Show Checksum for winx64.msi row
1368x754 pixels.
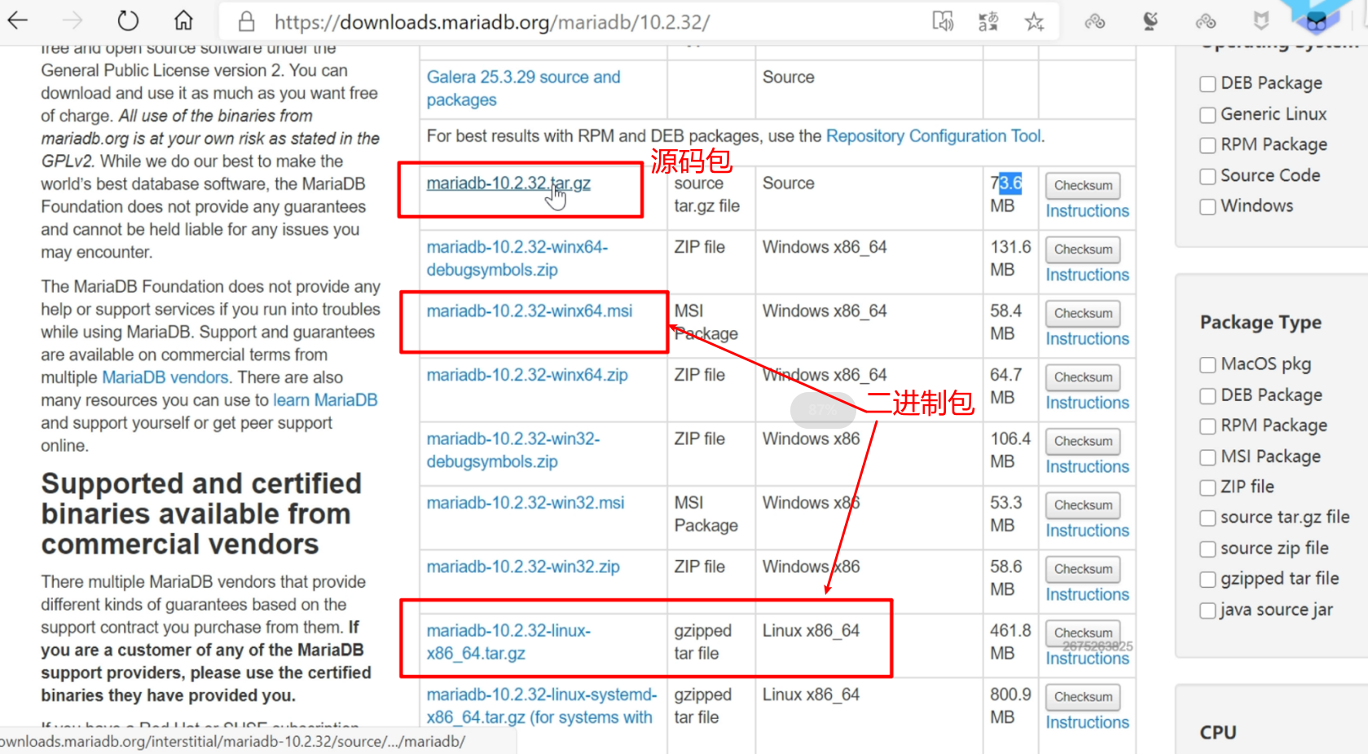tap(1083, 314)
